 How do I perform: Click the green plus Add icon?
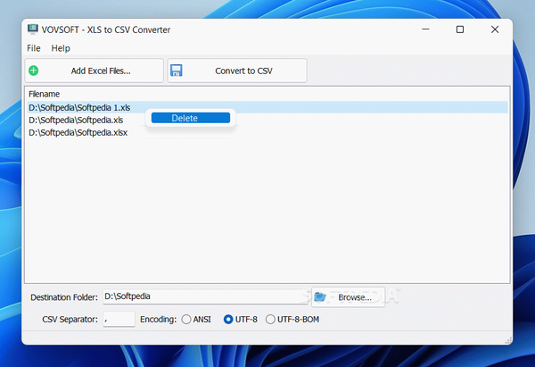coord(34,71)
